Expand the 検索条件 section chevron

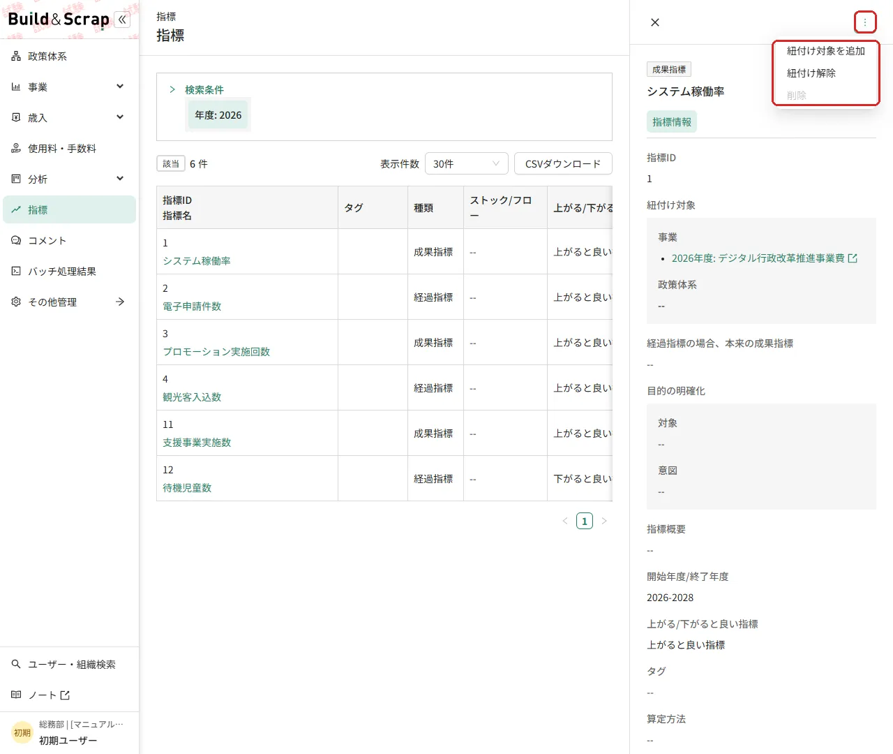[172, 89]
